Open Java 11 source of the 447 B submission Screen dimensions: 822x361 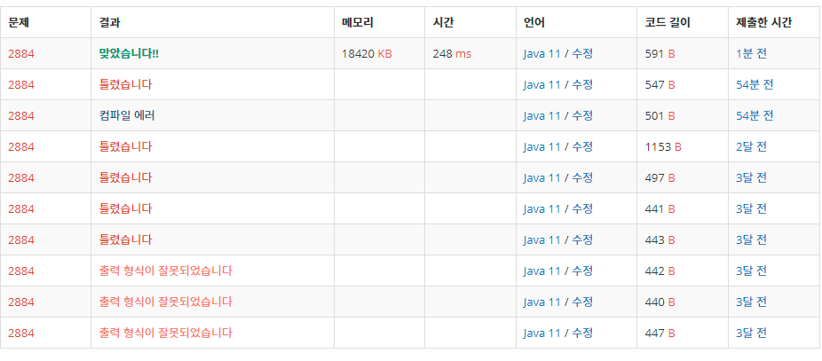point(542,334)
